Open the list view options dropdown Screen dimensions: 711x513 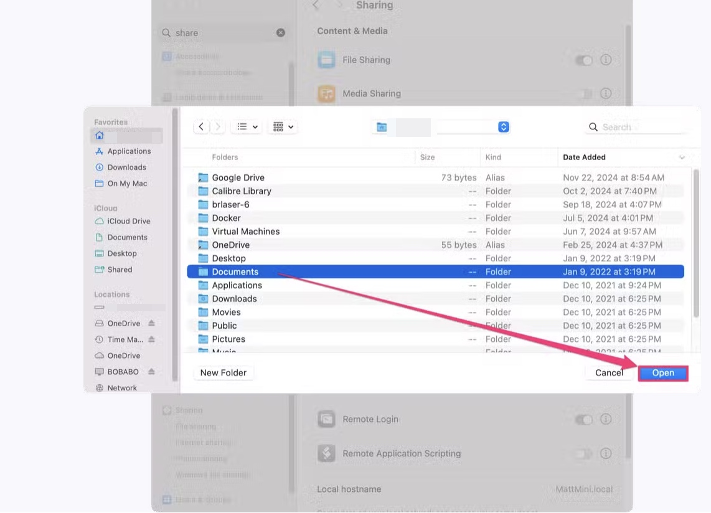[x=248, y=127]
